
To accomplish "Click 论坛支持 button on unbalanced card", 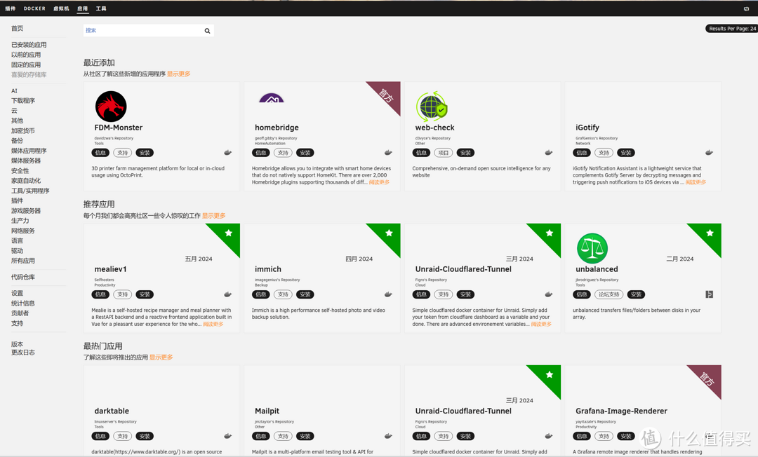I will click(x=609, y=295).
